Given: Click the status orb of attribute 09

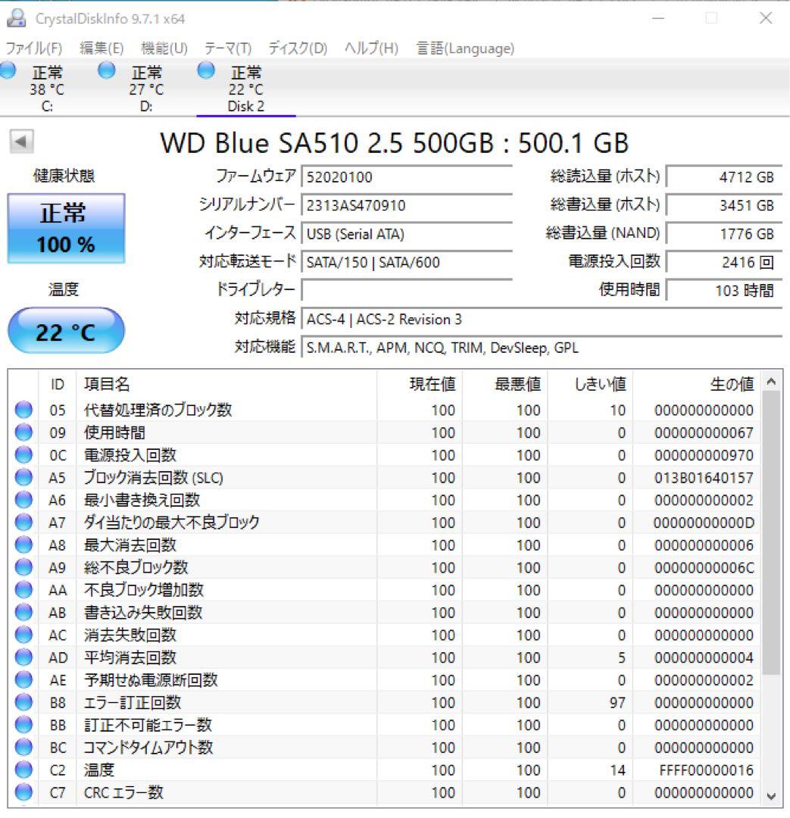Looking at the screenshot, I should (x=23, y=432).
